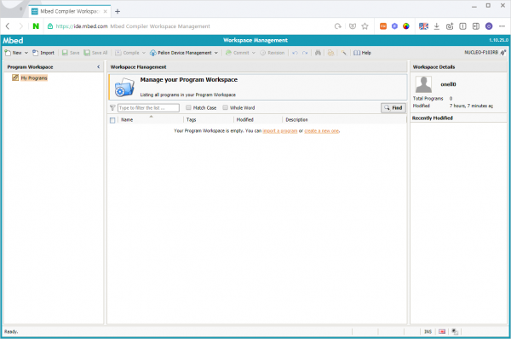Click the address bar URL ide.mbed.com
The width and height of the screenshot is (511, 339).
[82, 26]
